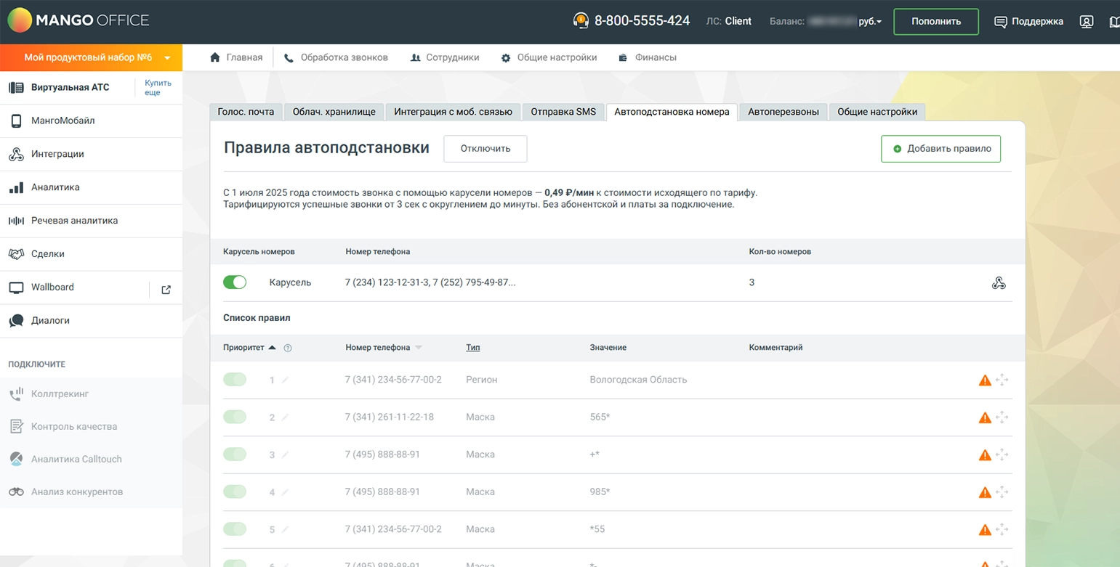Image resolution: width=1120 pixels, height=567 pixels.
Task: Toggle off the Карусель switch
Action: [x=235, y=282]
